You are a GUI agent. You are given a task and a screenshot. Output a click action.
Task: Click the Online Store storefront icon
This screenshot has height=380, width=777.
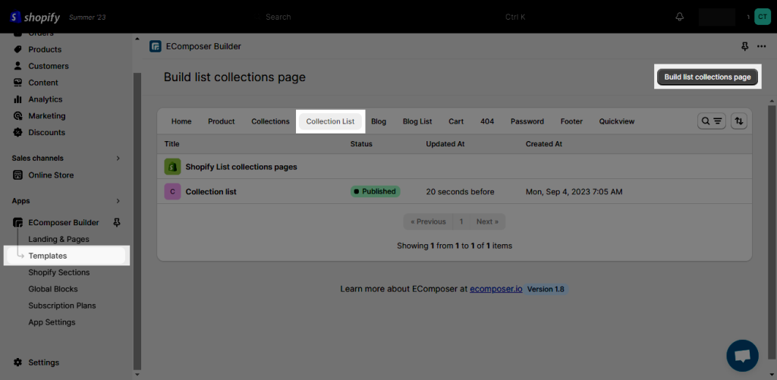click(x=18, y=175)
